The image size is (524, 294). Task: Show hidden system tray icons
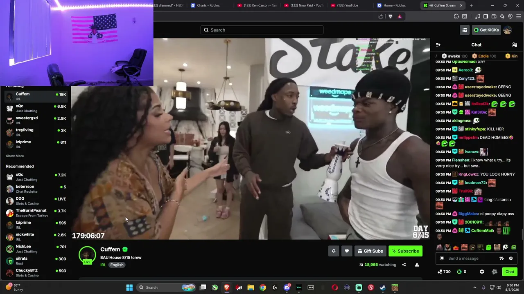[475, 287]
